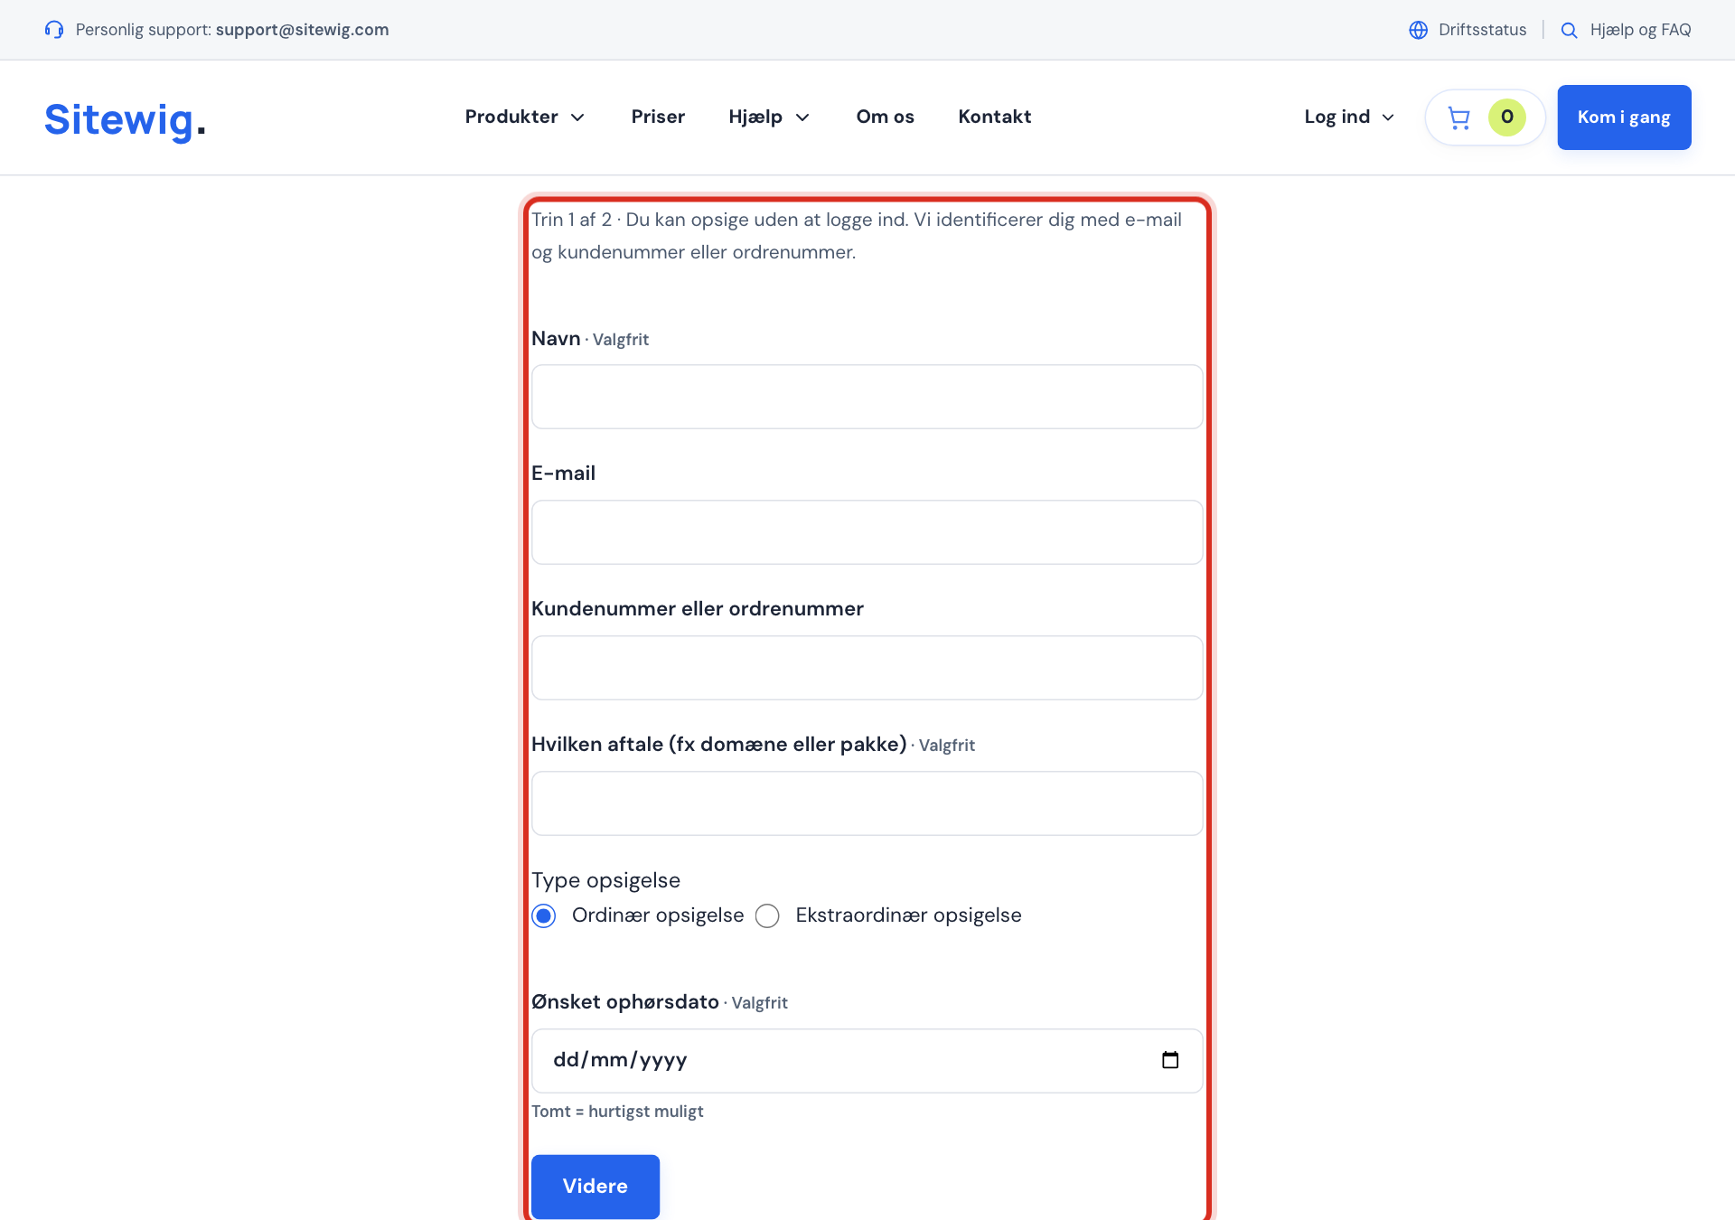Click the support@sitewig.com email link
The width and height of the screenshot is (1735, 1220).
click(302, 30)
